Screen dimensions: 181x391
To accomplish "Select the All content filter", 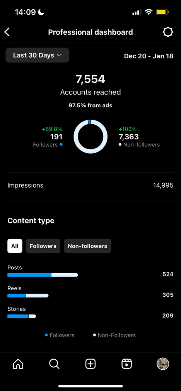I will [15, 246].
